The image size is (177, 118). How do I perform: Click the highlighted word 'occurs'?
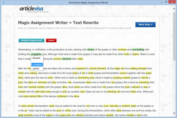click(123, 73)
